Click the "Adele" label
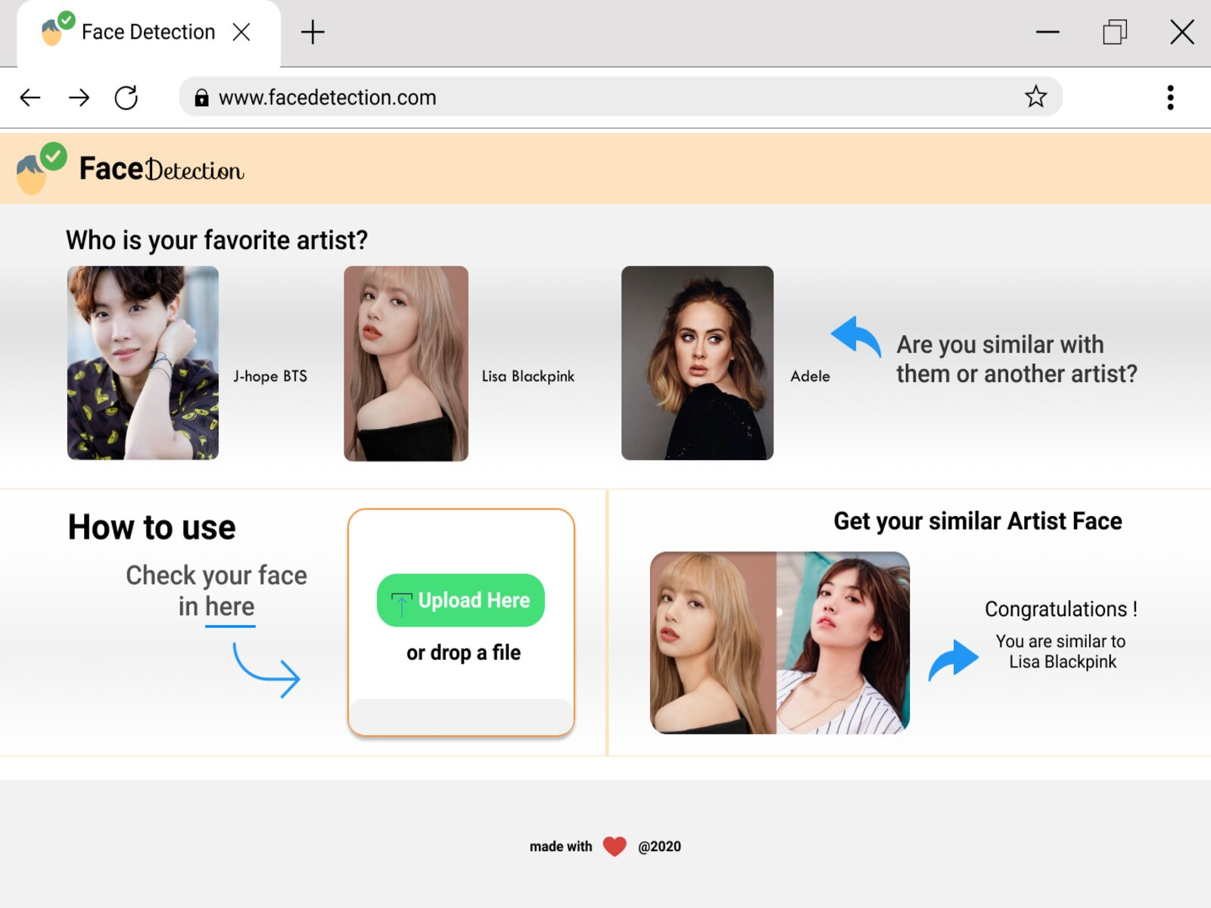The image size is (1211, 908). tap(810, 376)
